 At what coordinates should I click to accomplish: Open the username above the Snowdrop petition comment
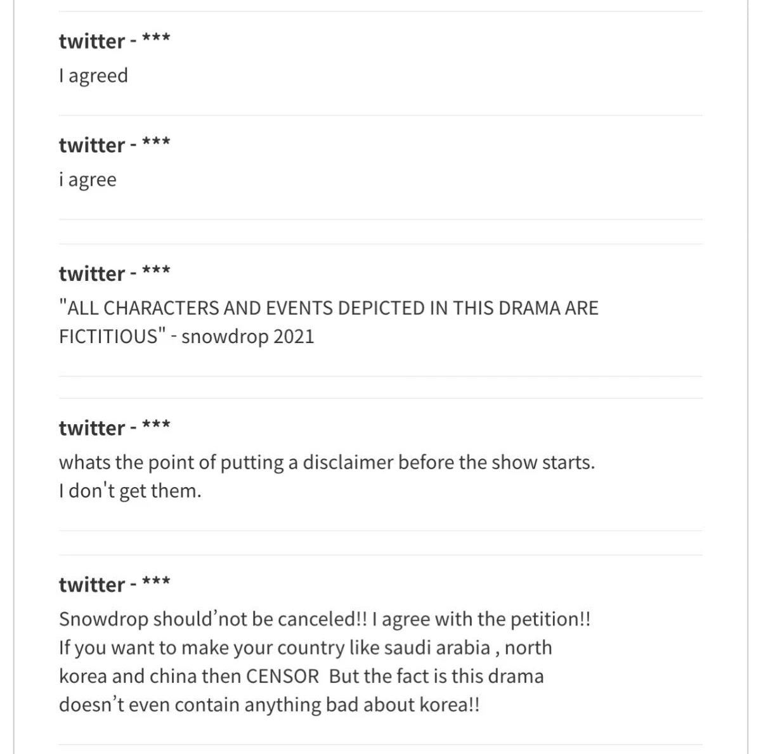pos(114,584)
